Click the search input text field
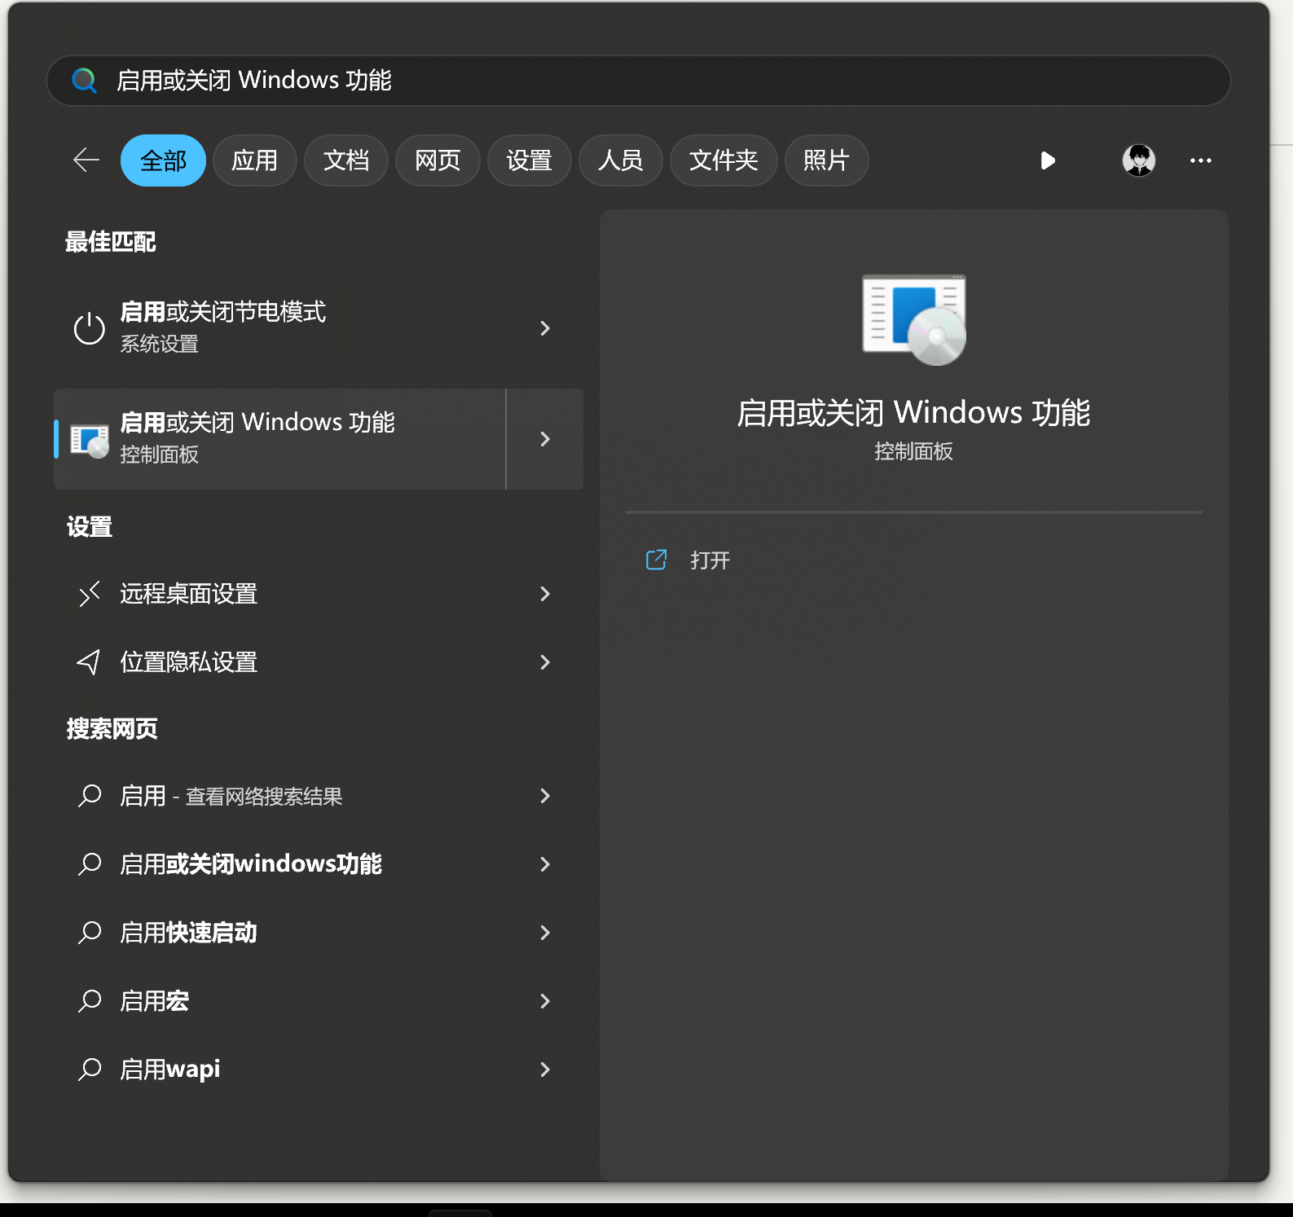The height and width of the screenshot is (1217, 1293). click(x=652, y=81)
